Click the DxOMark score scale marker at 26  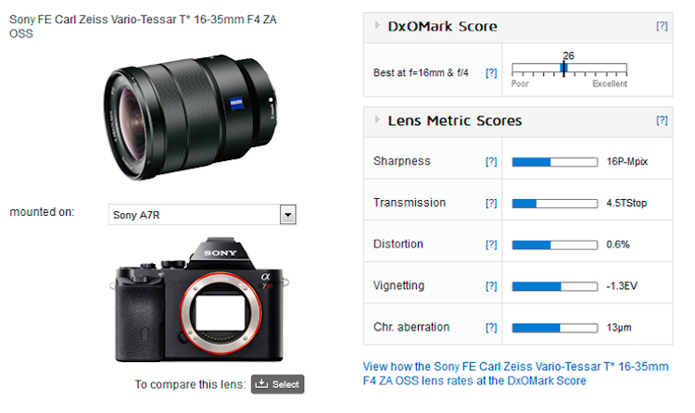click(563, 69)
